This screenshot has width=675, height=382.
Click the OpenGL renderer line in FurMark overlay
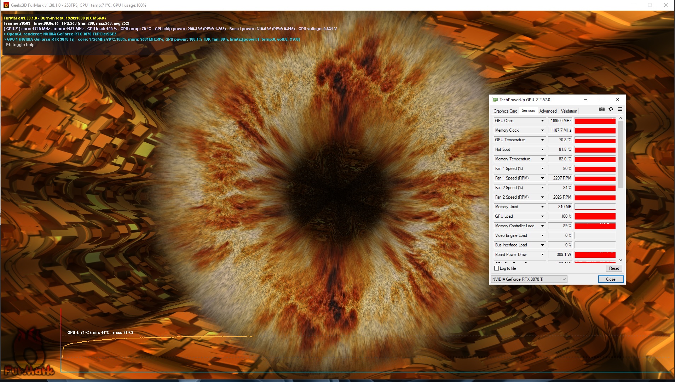pos(60,34)
